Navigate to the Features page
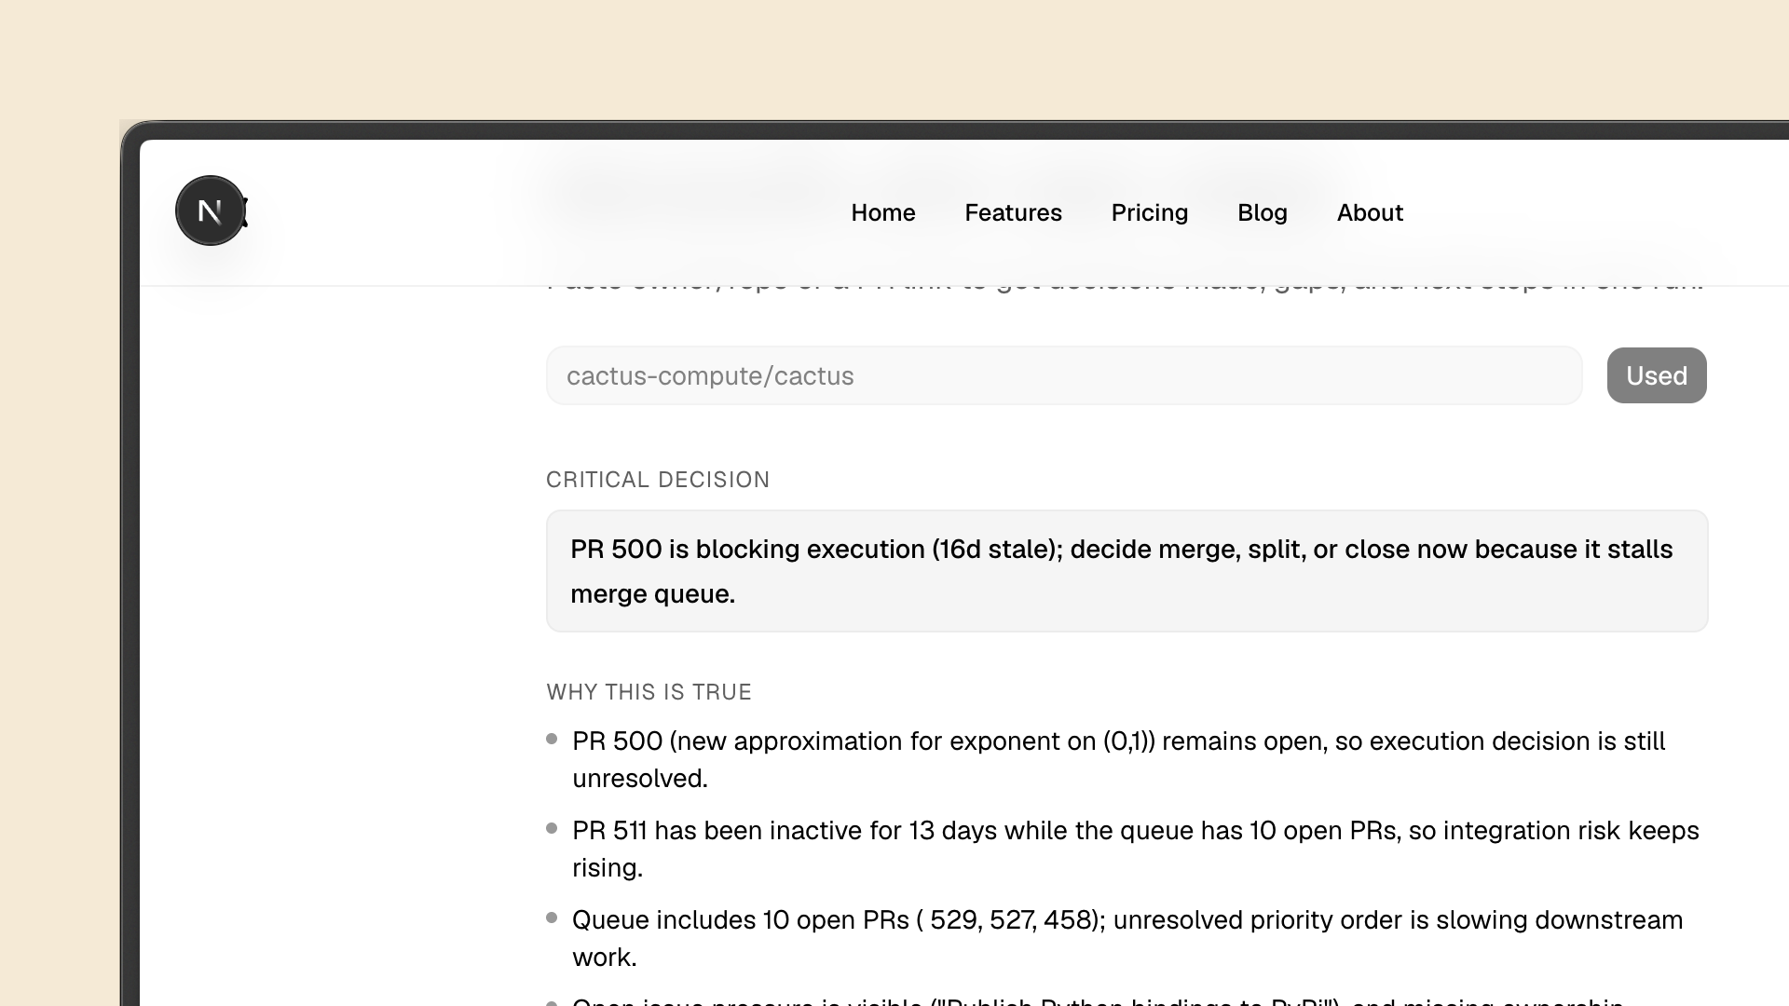The height and width of the screenshot is (1006, 1789). click(1013, 212)
